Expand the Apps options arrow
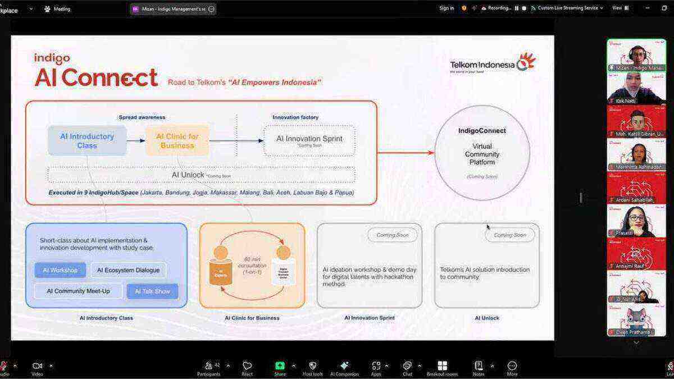The width and height of the screenshot is (674, 379). (386, 366)
